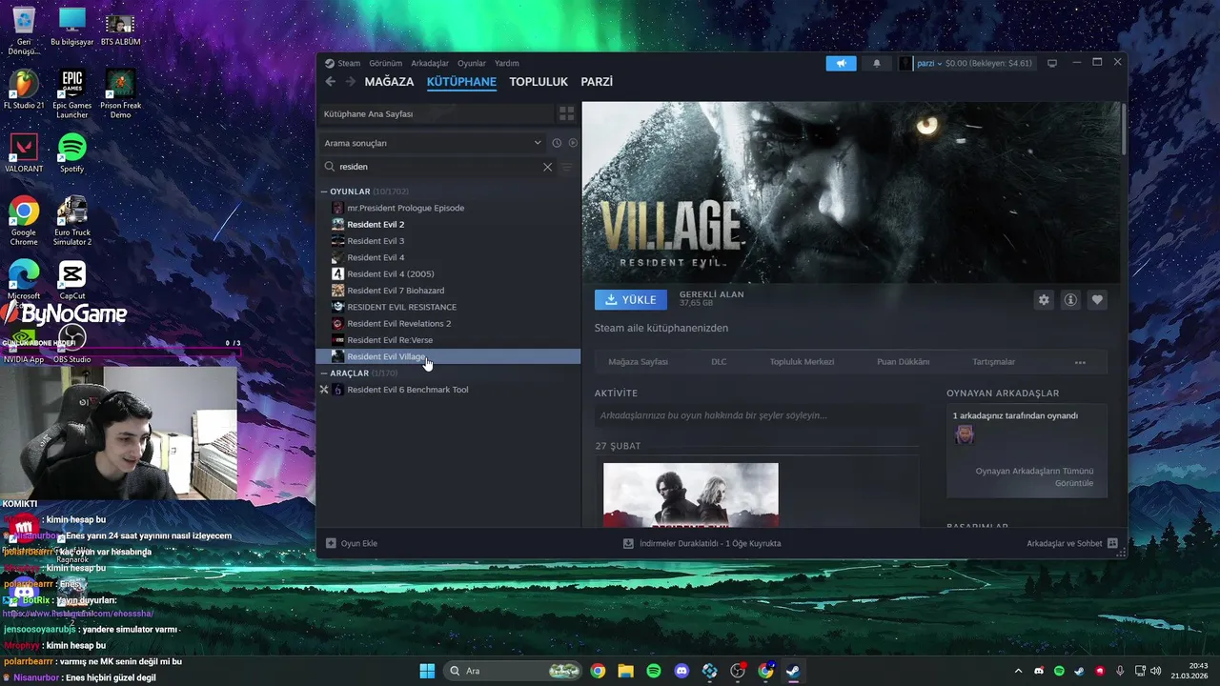Click the ready-to-play filter icon
1220x686 pixels.
(x=573, y=143)
